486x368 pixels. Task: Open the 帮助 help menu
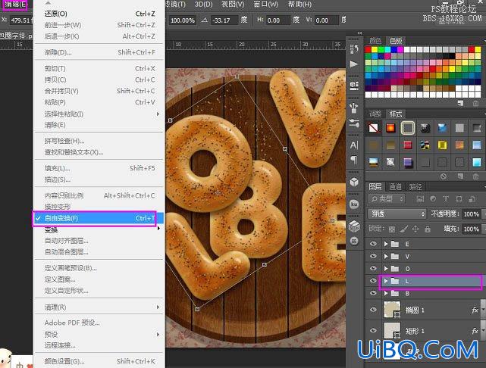click(299, 5)
